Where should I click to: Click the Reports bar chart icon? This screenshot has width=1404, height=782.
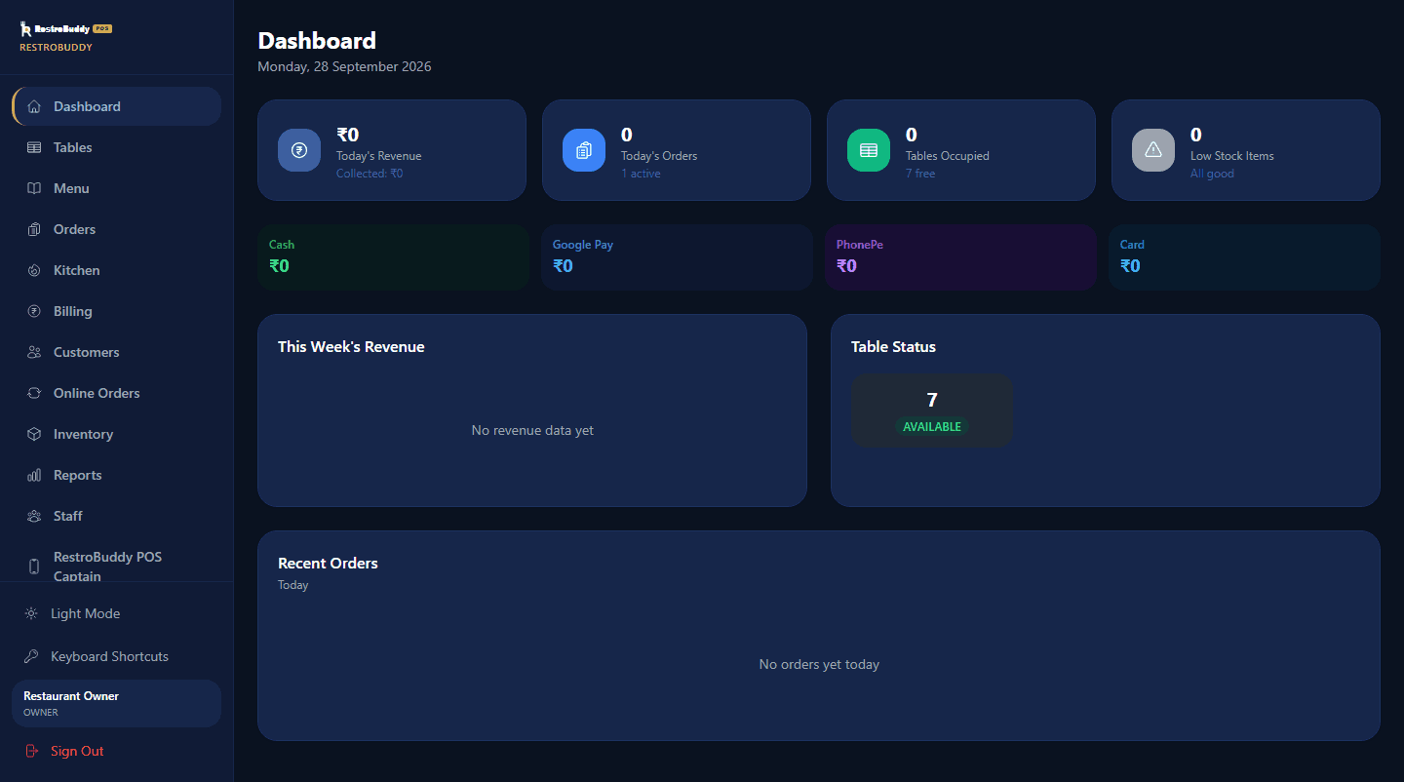coord(34,475)
